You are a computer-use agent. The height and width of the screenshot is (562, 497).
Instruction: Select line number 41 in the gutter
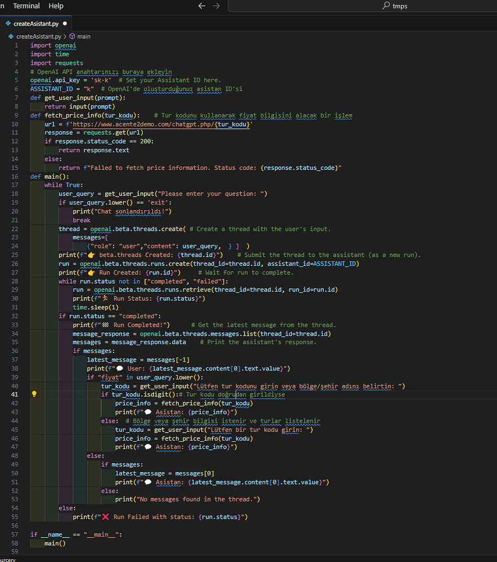(x=15, y=394)
